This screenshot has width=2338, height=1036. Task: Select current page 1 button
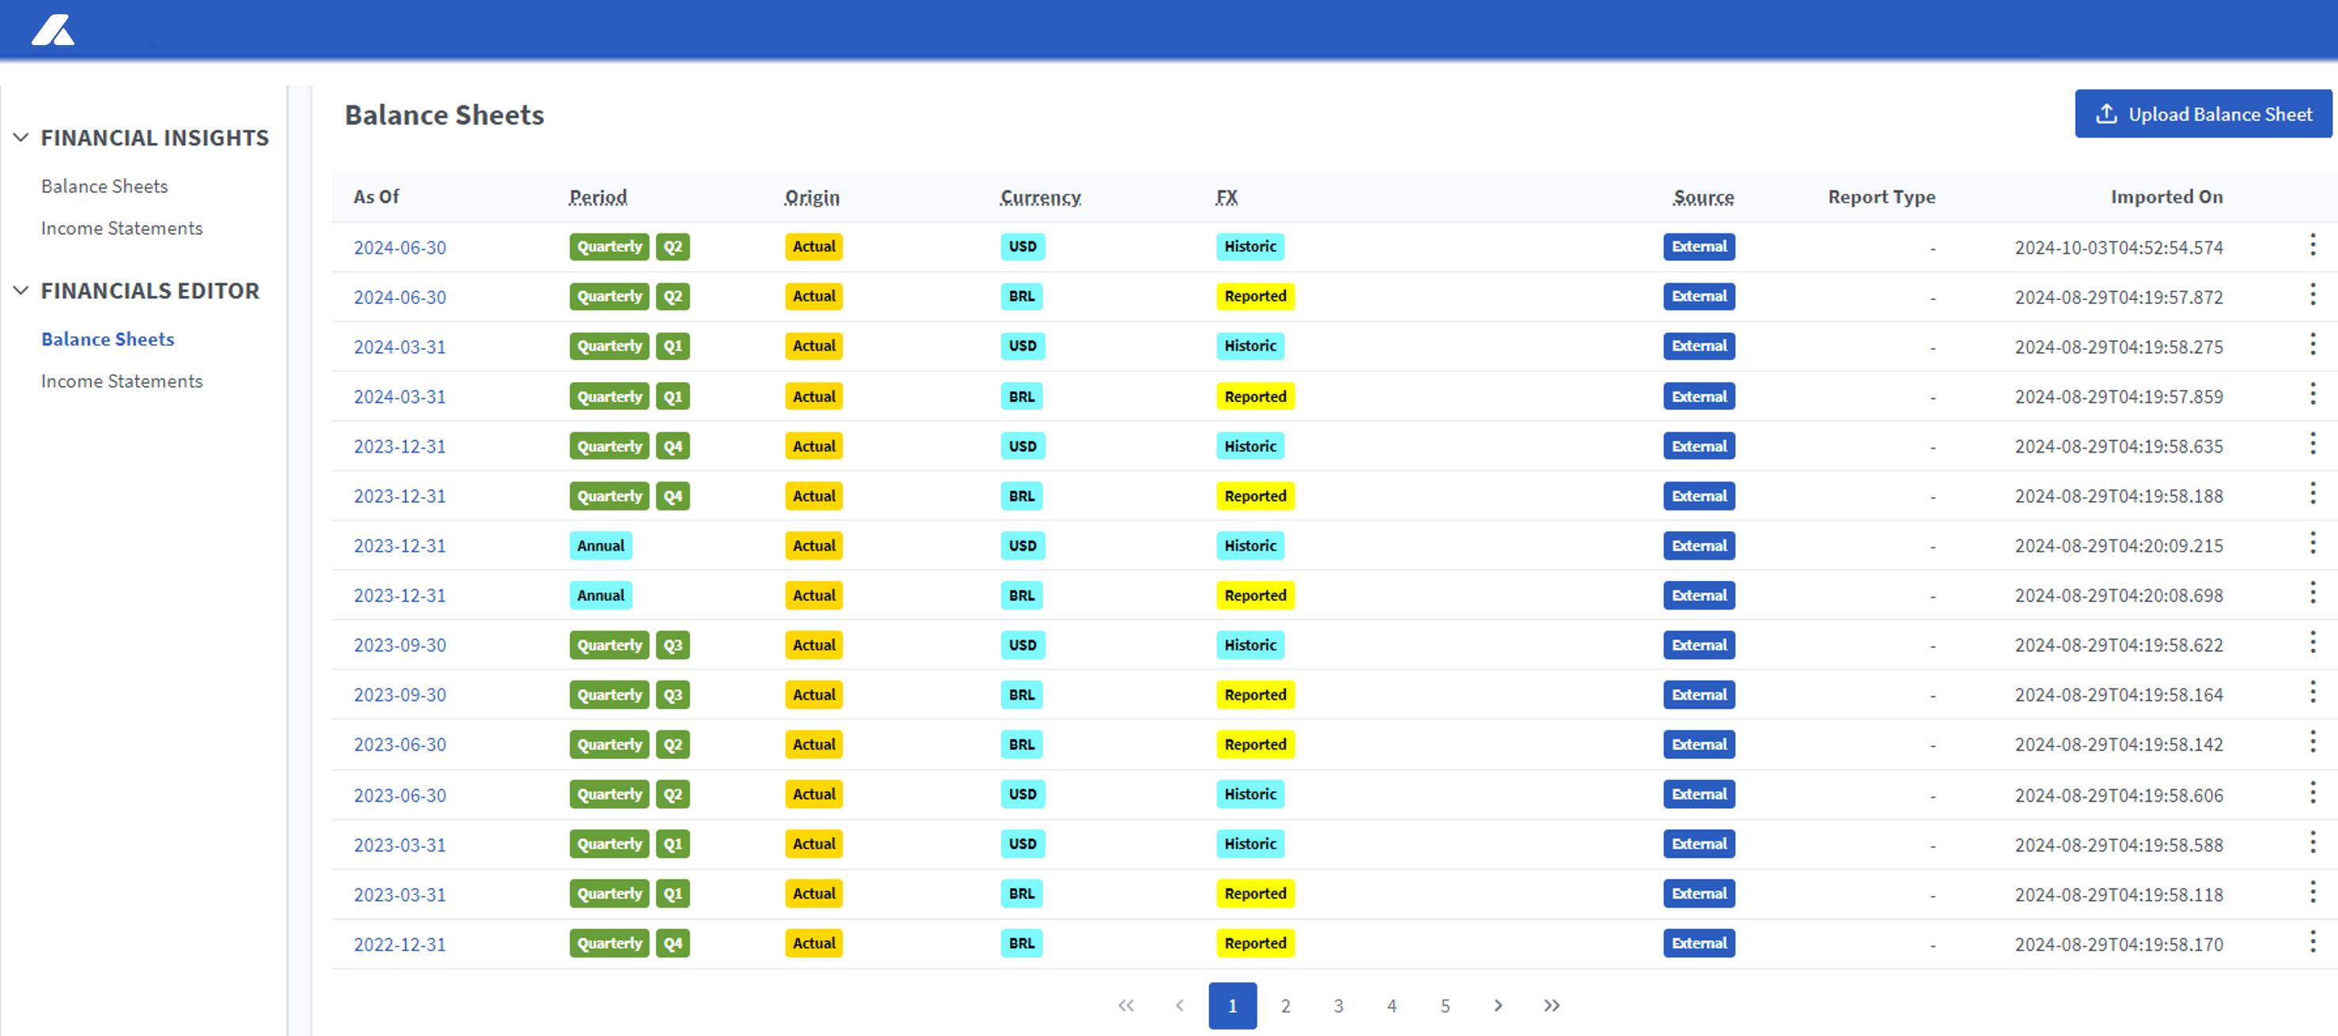pos(1232,1005)
